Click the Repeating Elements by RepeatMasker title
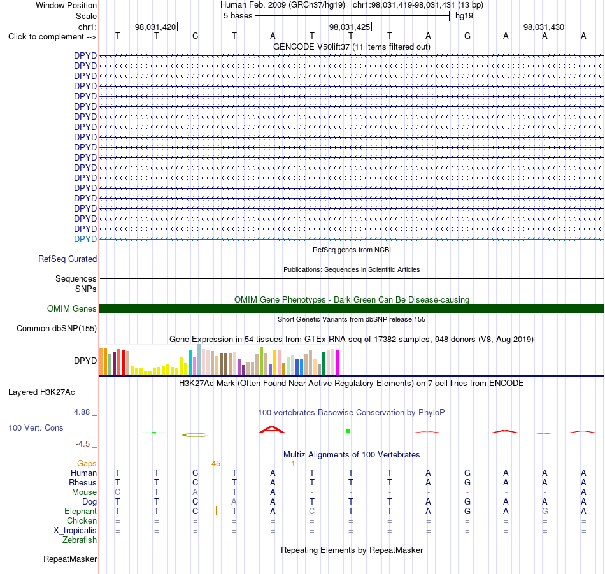This screenshot has height=574, width=605. [352, 550]
